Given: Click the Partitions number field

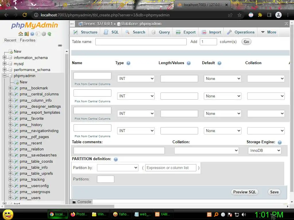Looking at the screenshot, I should click(106, 179).
